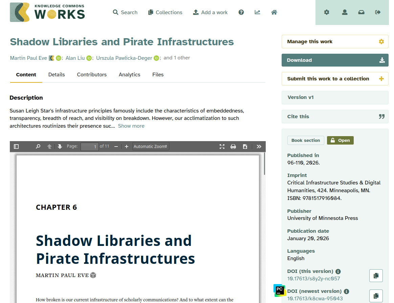Image resolution: width=394 pixels, height=303 pixels.
Task: Print the PDF document
Action: [x=233, y=147]
